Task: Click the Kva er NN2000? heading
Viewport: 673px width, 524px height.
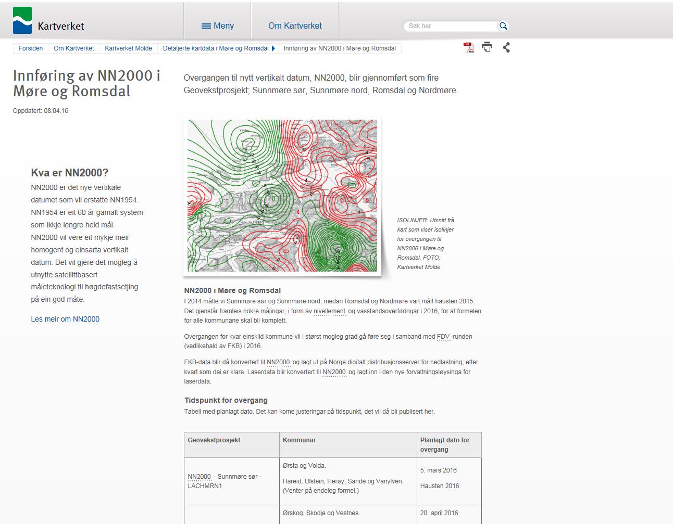Action: click(70, 173)
